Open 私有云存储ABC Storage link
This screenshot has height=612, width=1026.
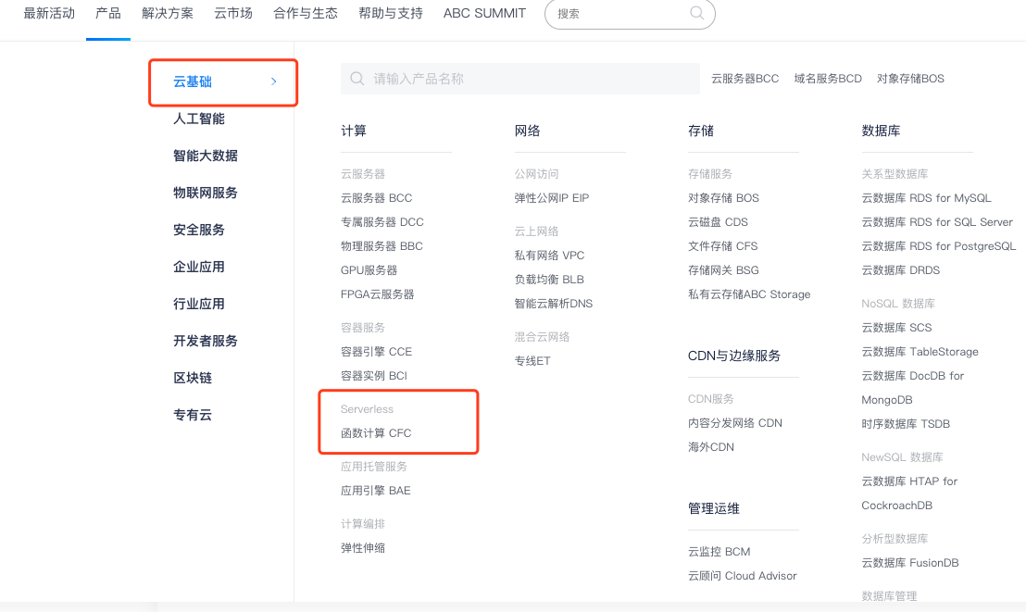pos(749,294)
